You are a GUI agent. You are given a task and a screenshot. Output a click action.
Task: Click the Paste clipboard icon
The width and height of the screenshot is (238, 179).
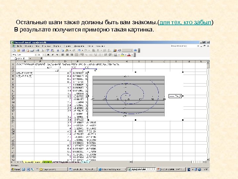pyautogui.click(x=67, y=50)
